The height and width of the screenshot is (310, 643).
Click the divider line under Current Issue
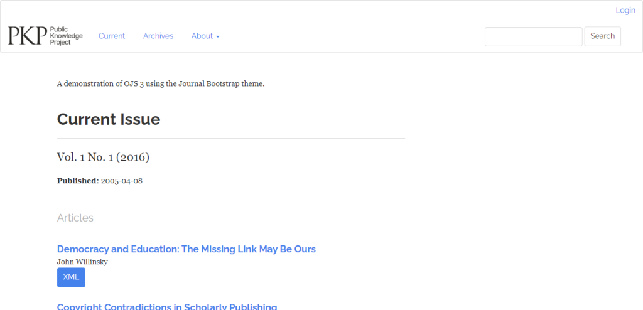[x=230, y=138]
